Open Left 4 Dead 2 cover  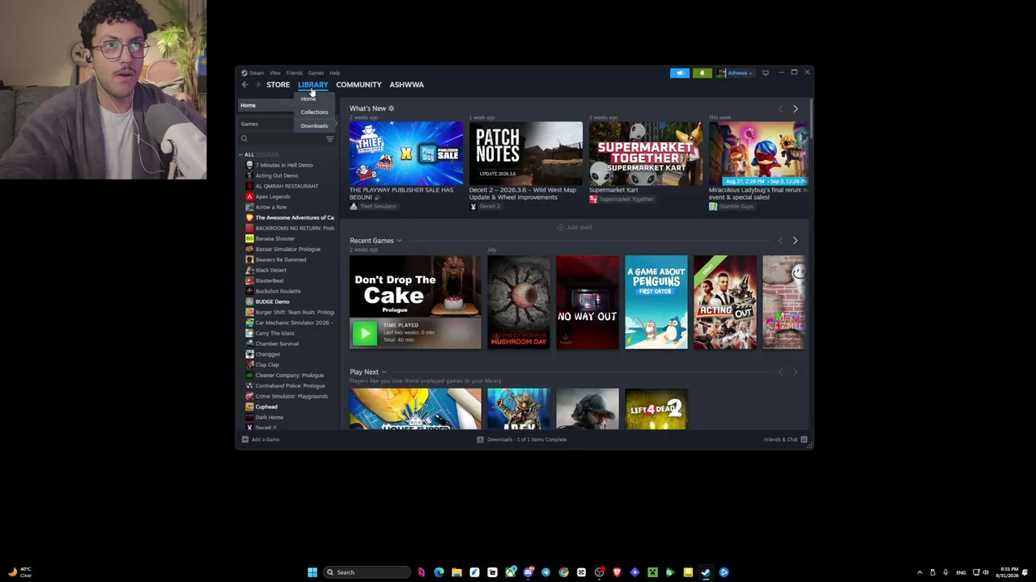[656, 409]
